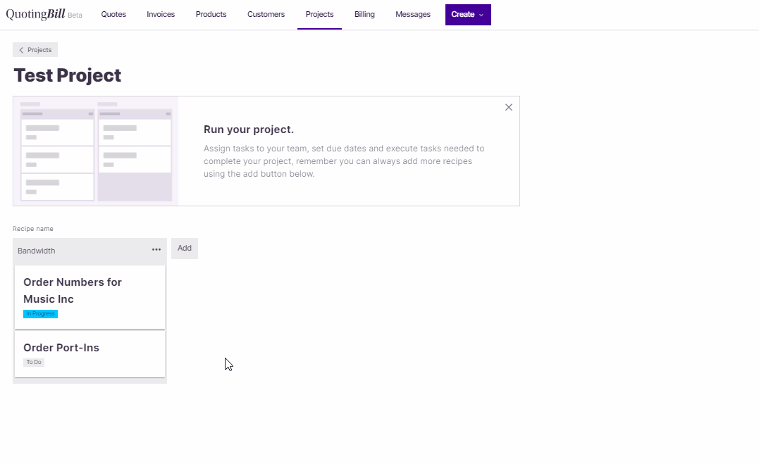Open the Invoices tab
This screenshot has height=464, width=759.
click(x=161, y=15)
